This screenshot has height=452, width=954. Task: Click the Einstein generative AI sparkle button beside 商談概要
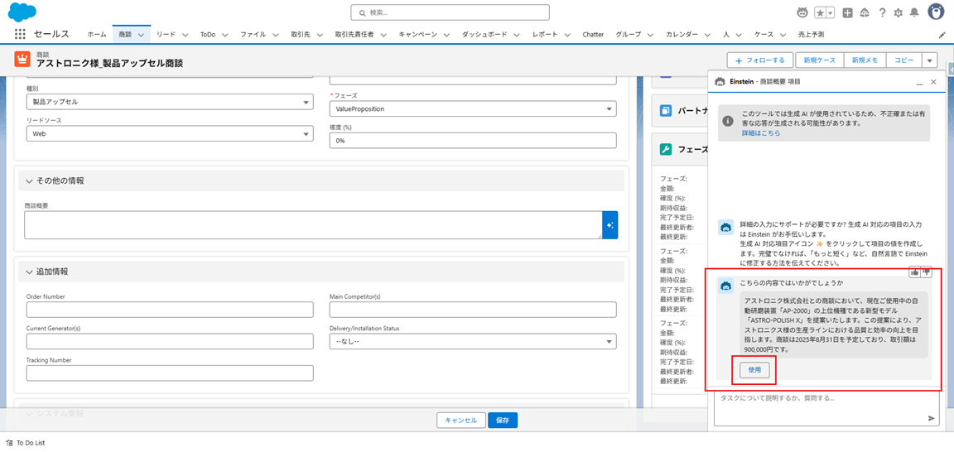[609, 225]
